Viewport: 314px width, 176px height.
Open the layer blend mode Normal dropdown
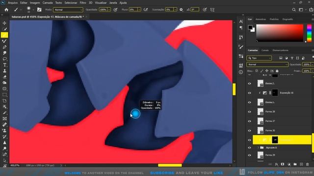pyautogui.click(x=267, y=65)
